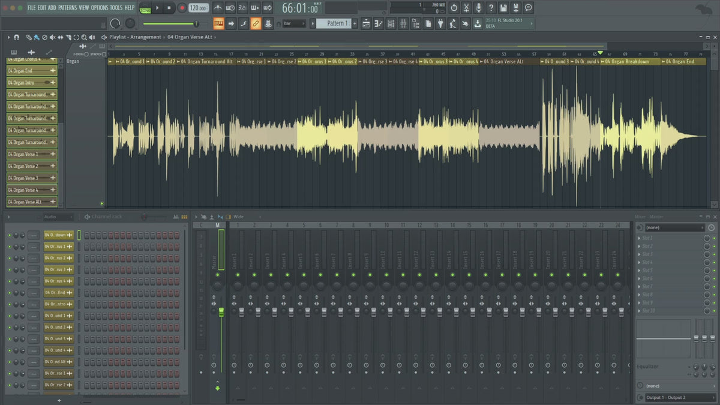
Task: Select the magnet snap icon in Playlist
Action: tap(16, 37)
